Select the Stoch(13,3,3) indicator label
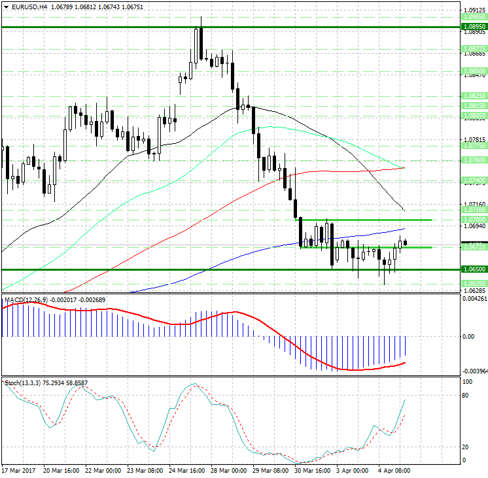 coord(22,383)
